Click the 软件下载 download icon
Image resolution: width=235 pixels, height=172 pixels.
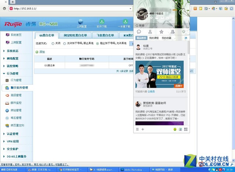[x=102, y=21]
